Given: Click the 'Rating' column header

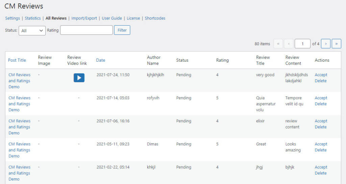Looking at the screenshot, I should pyautogui.click(x=222, y=60).
